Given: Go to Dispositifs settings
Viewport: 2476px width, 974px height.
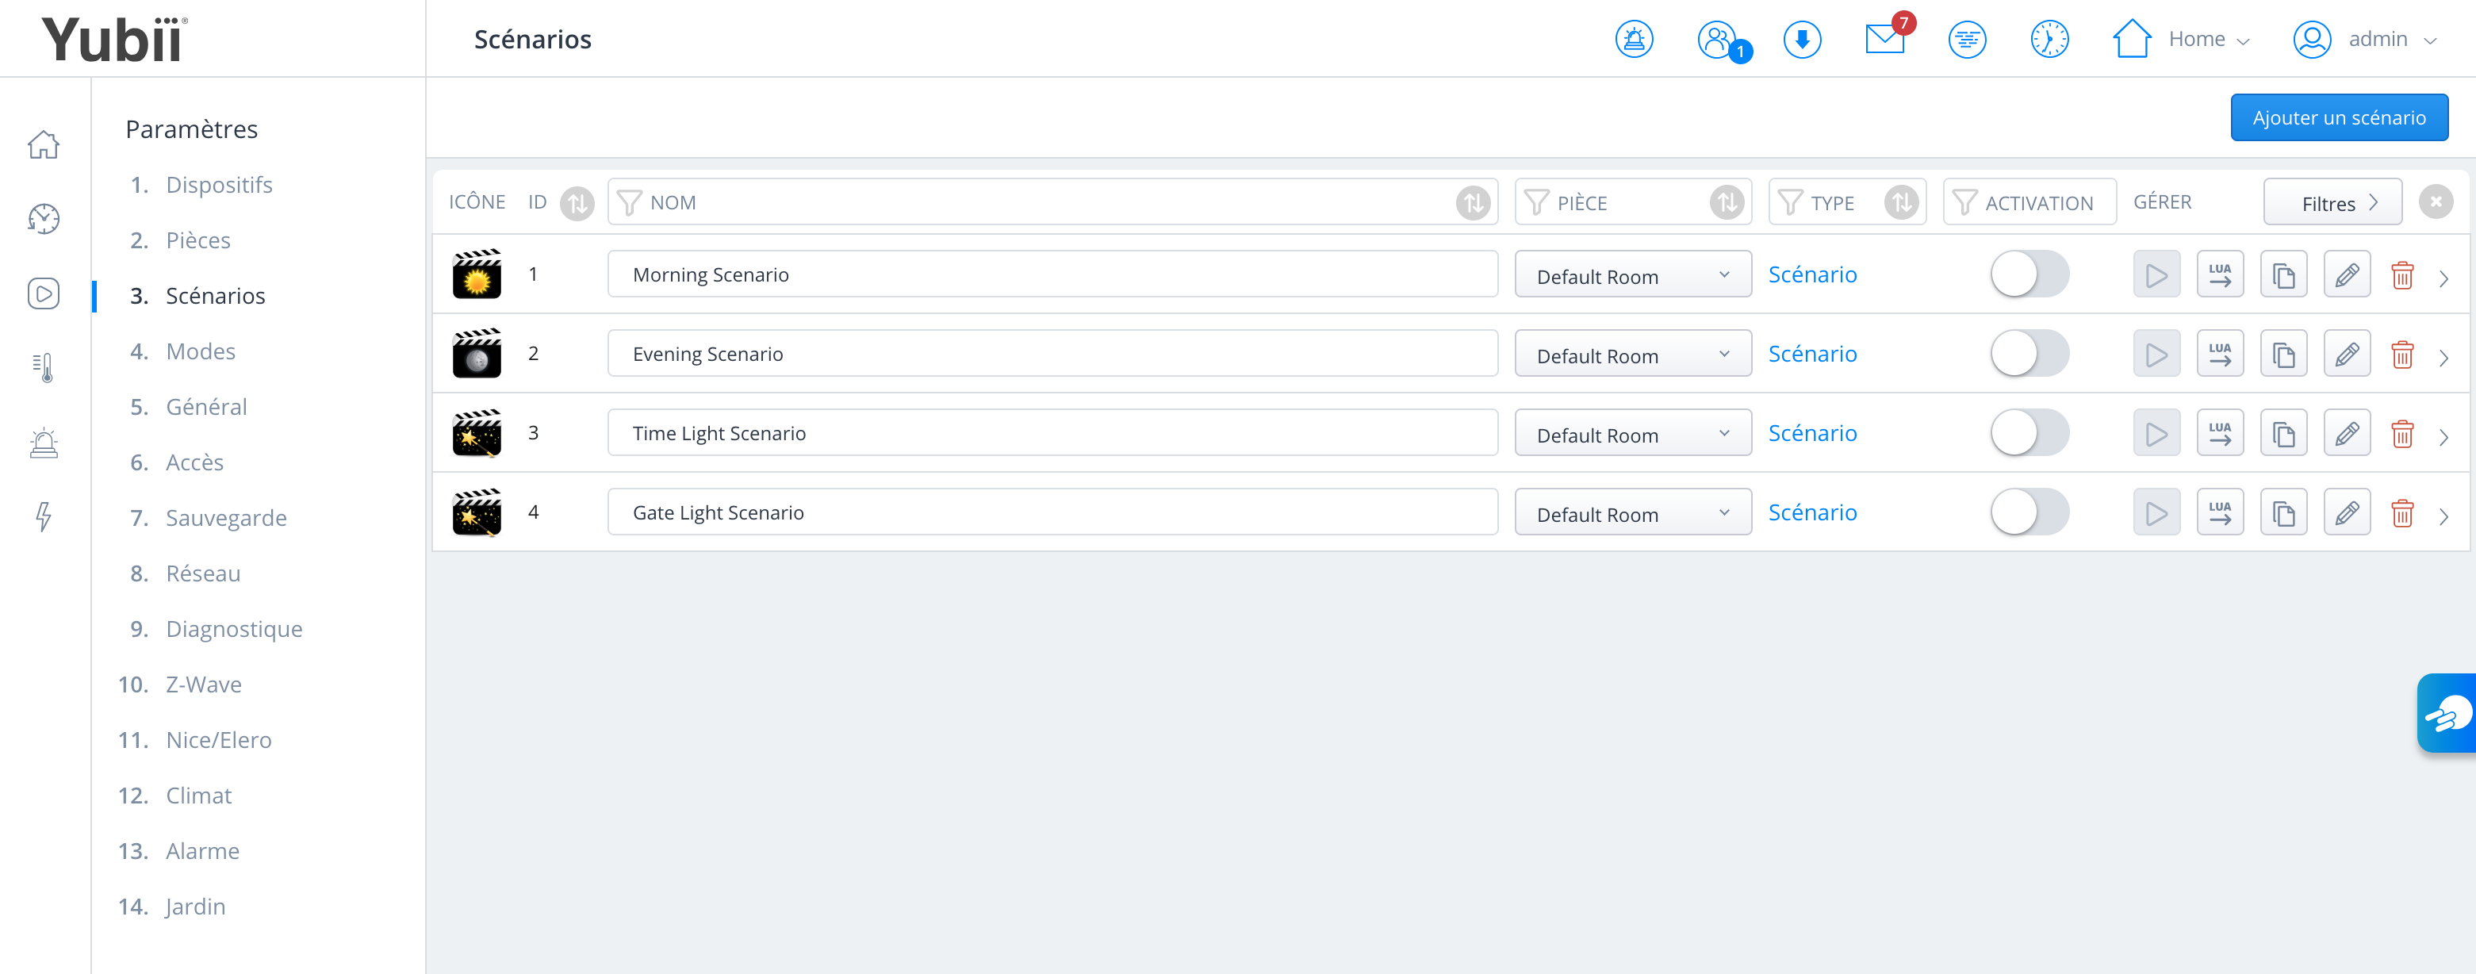Looking at the screenshot, I should (219, 185).
